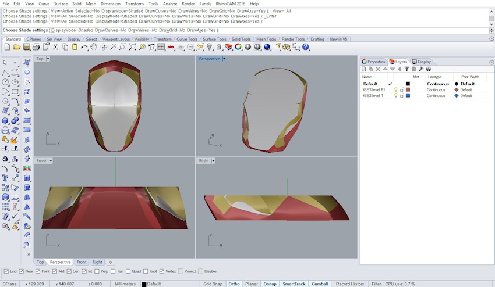Image resolution: width=495 pixels, height=287 pixels.
Task: Open the RhinoCAM 2016 menu
Action: pos(231,4)
